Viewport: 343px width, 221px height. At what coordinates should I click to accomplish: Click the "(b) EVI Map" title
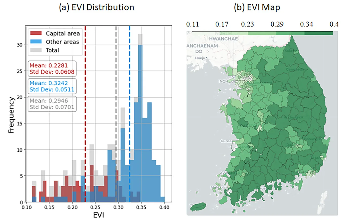click(x=257, y=7)
